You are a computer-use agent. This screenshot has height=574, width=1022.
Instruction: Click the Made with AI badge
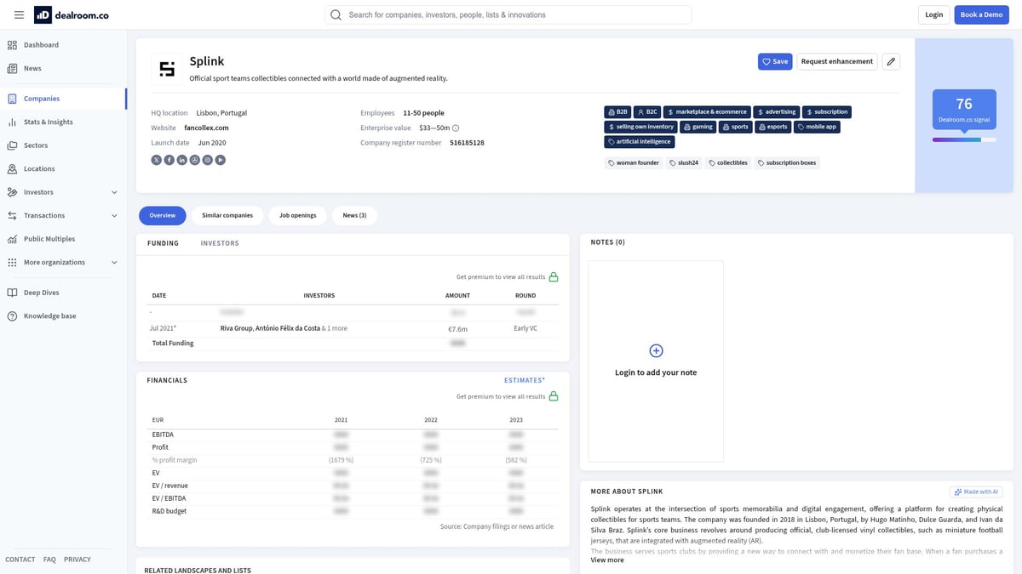[976, 492]
